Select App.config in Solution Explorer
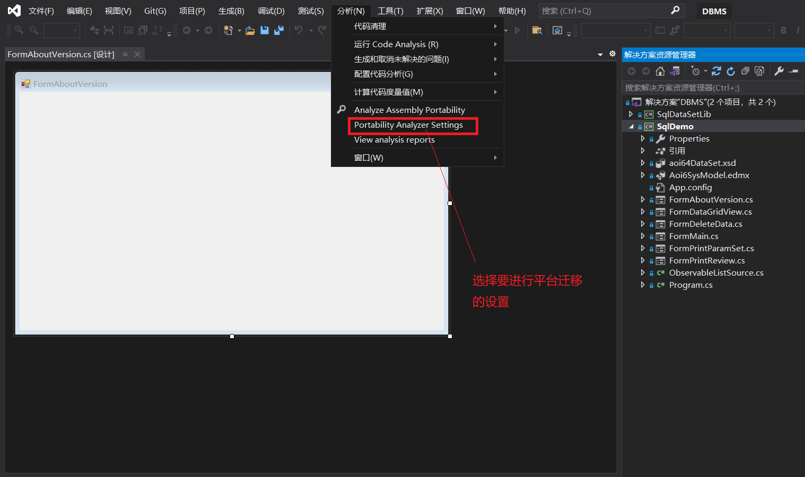Screen dimensions: 805x477 point(690,187)
